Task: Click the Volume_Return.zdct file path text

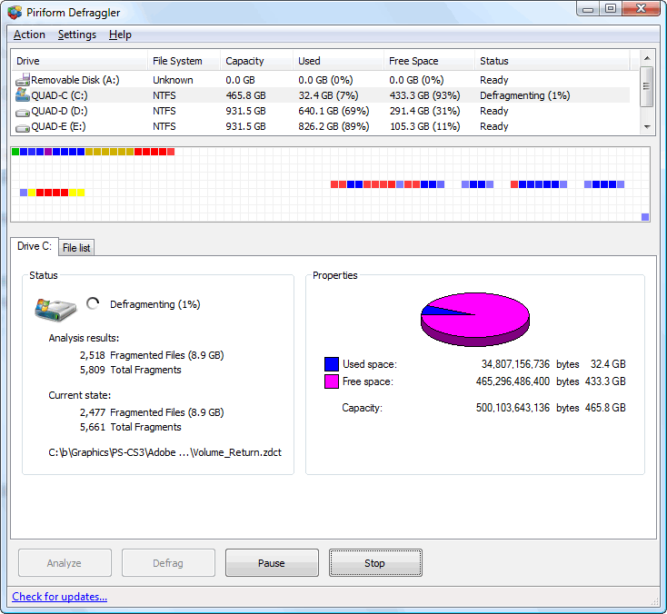Action: coord(165,452)
